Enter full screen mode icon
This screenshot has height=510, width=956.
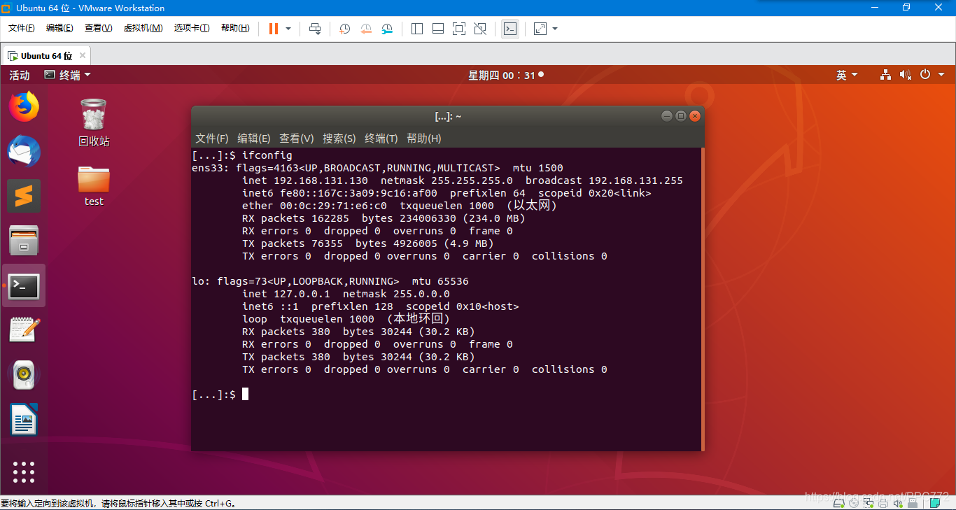459,29
